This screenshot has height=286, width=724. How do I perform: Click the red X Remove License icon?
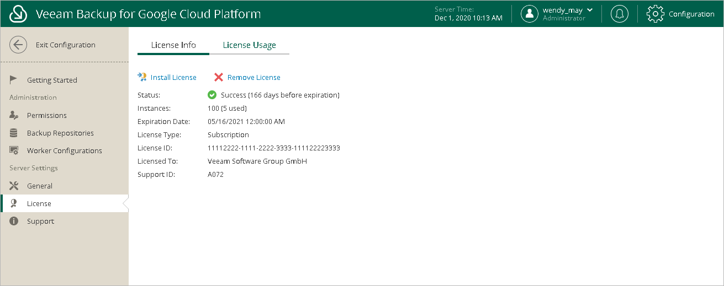click(x=219, y=77)
